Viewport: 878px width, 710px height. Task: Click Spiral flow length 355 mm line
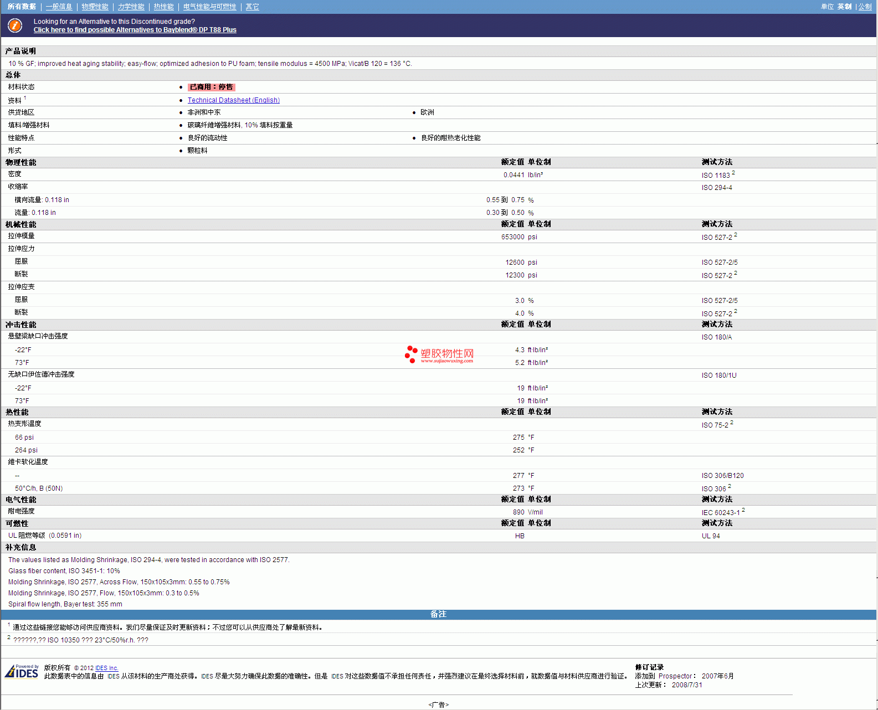[x=65, y=604]
